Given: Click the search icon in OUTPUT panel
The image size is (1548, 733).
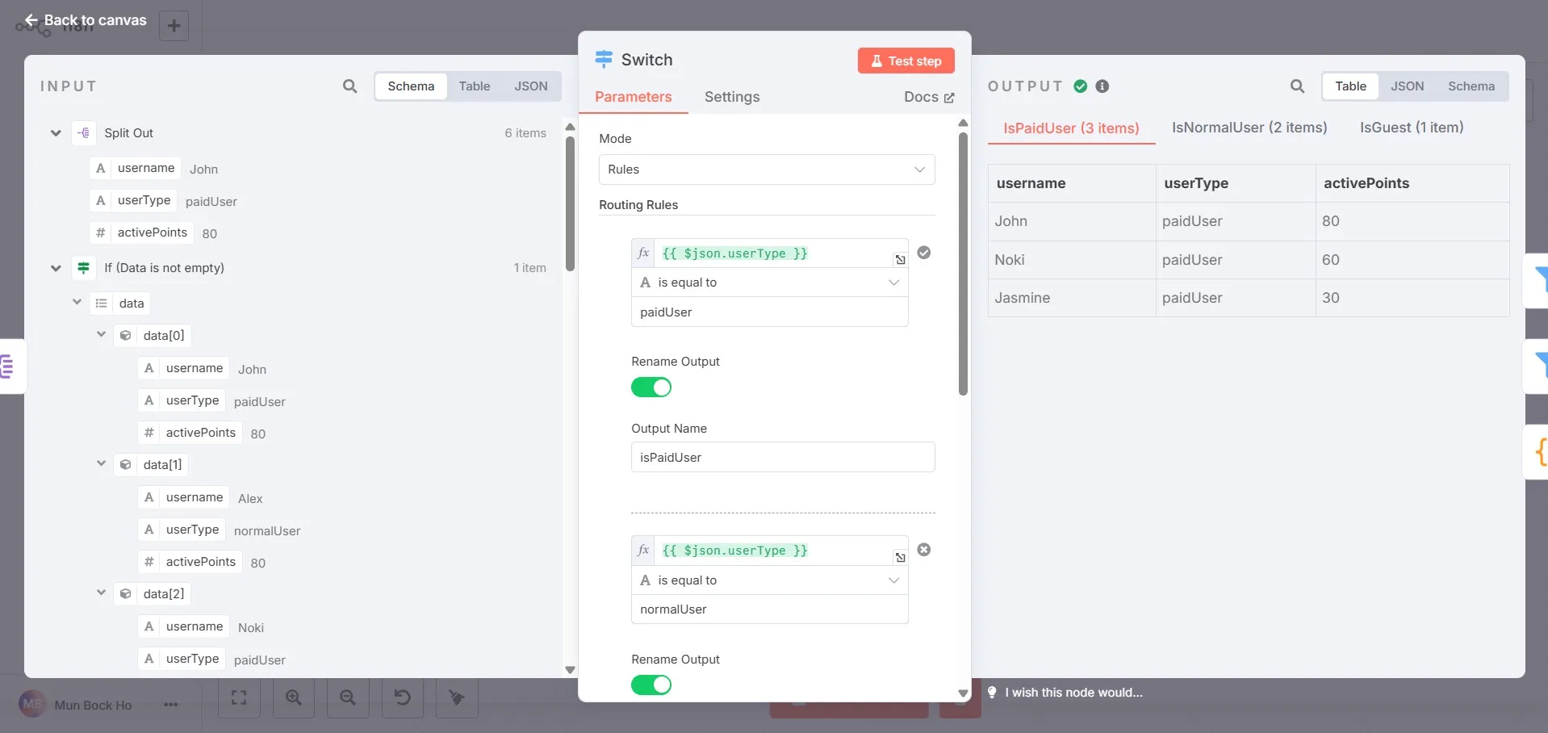Looking at the screenshot, I should (x=1297, y=86).
